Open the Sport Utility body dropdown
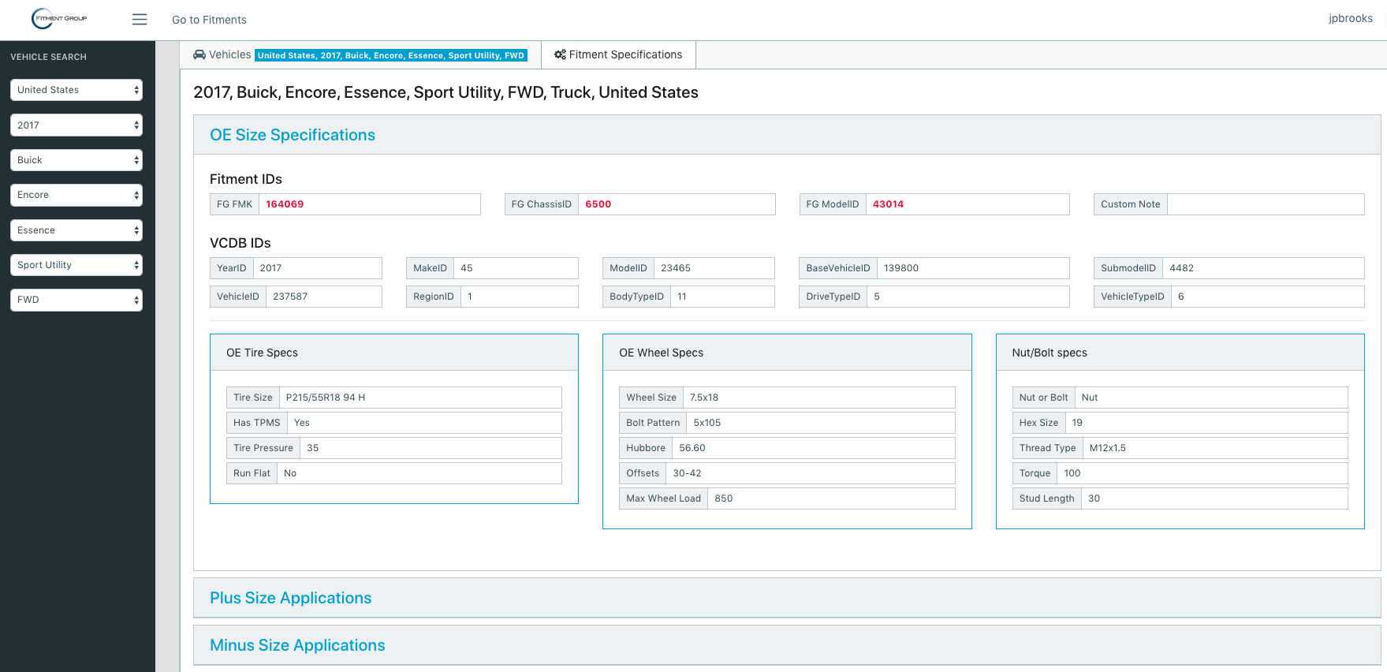The height and width of the screenshot is (672, 1387). point(76,265)
